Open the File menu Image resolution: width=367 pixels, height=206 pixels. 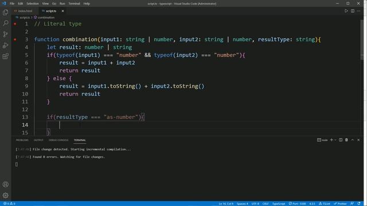click(x=12, y=3)
